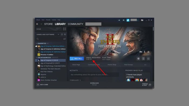Switch to the Community tab
189x106 pixels.
(76, 24)
